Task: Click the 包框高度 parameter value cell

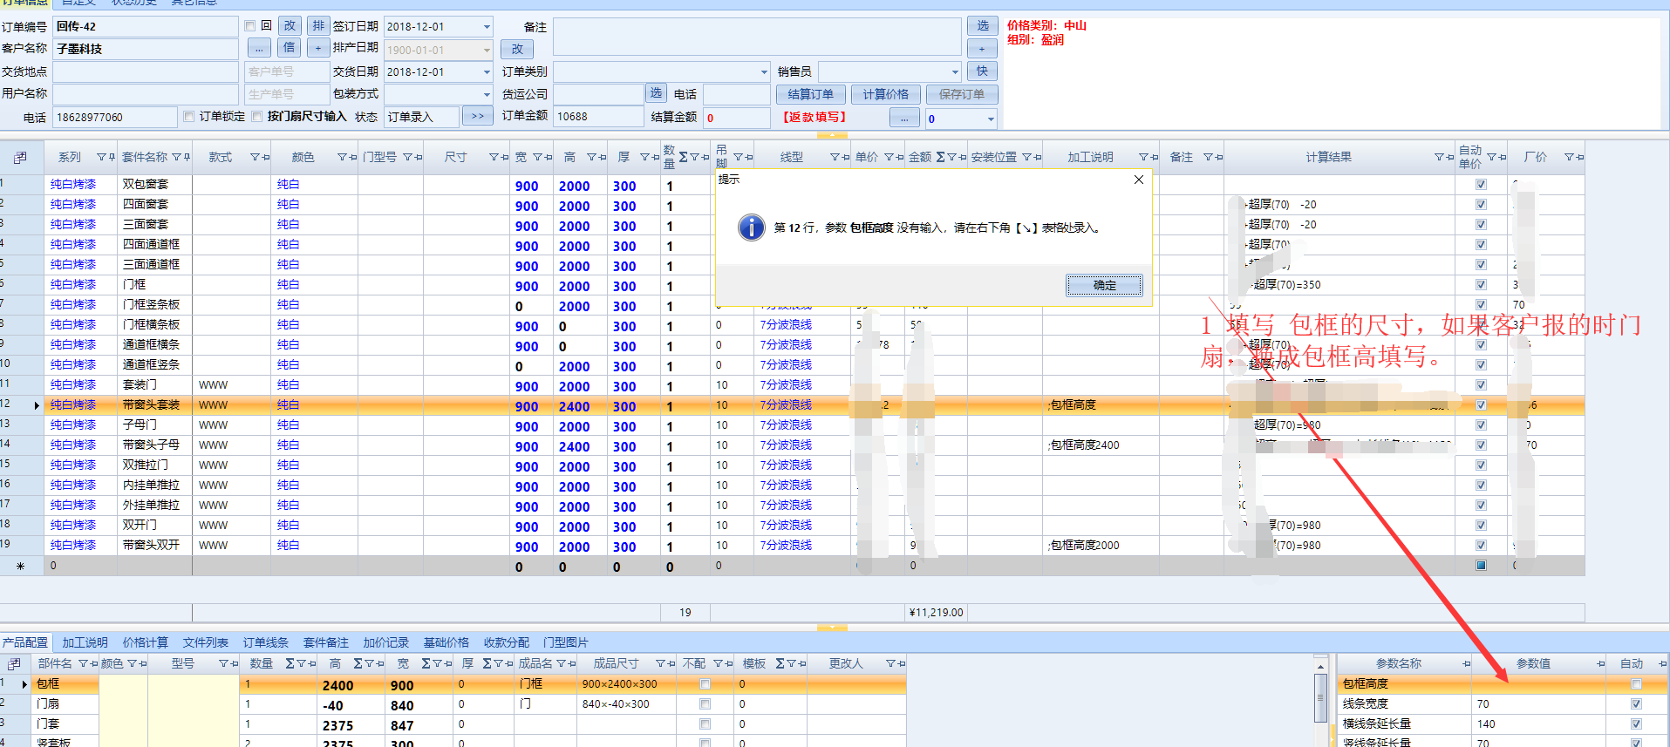Action: pyautogui.click(x=1538, y=684)
